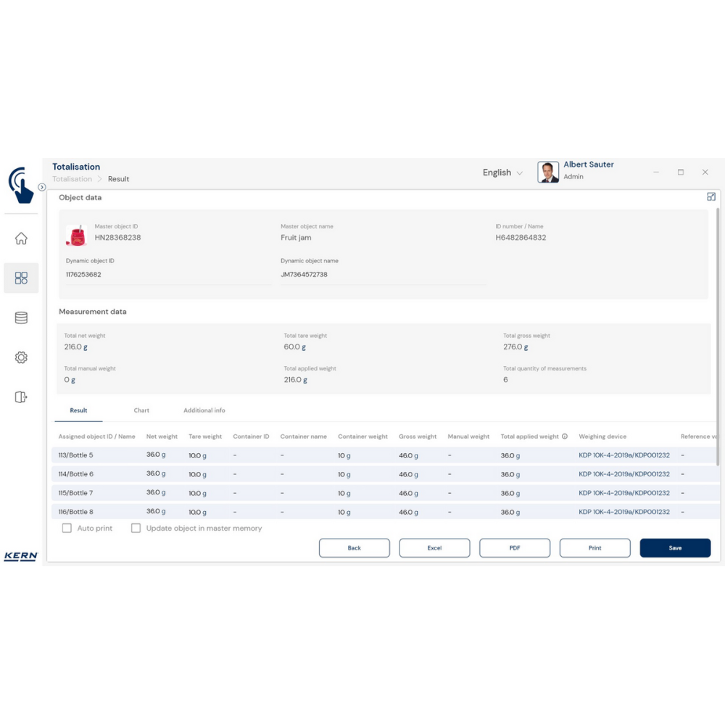Click the logout icon in sidebar
Viewport: 725px width, 725px height.
(x=21, y=397)
